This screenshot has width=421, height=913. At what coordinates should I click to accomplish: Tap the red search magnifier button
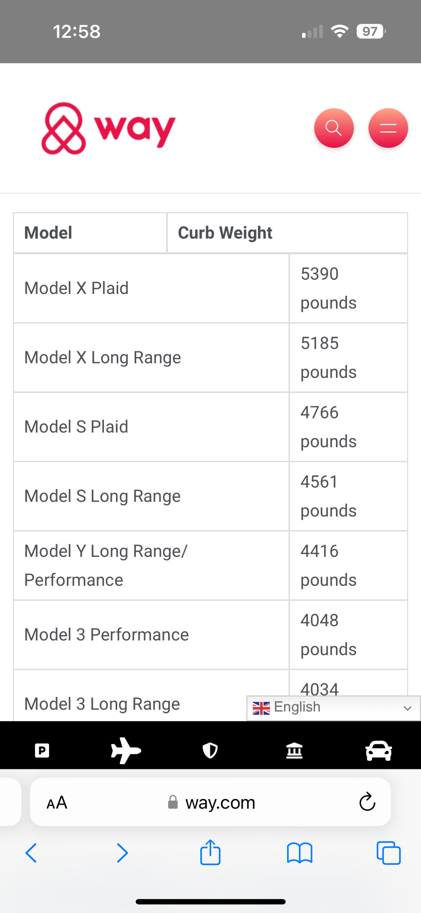pos(333,128)
